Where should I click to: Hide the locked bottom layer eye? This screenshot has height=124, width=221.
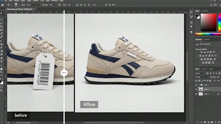click(x=196, y=94)
